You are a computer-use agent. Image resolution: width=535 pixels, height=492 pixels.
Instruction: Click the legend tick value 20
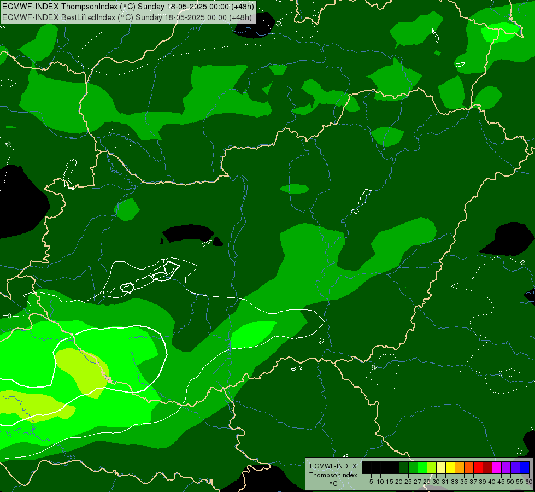(x=399, y=482)
